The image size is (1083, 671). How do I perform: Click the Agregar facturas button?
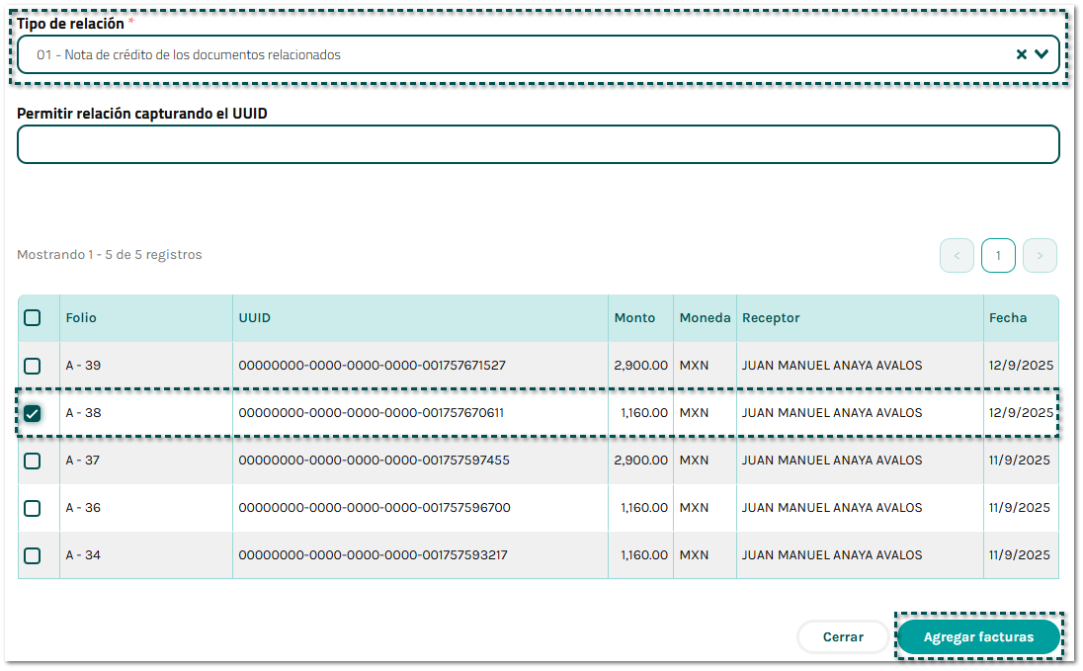coord(978,637)
